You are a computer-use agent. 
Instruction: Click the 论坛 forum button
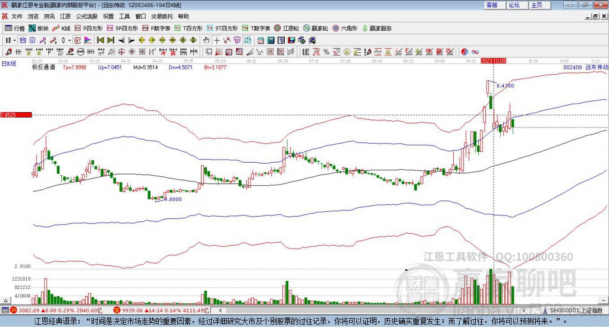517,5
